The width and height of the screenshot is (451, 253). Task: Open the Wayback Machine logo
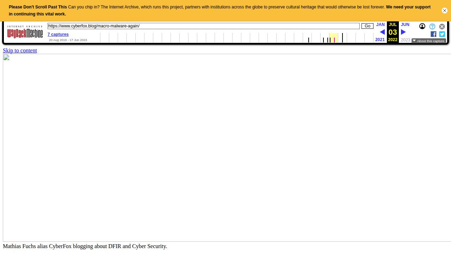point(25,32)
